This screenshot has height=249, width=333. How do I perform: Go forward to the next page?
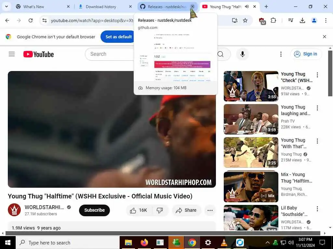pyautogui.click(x=19, y=20)
